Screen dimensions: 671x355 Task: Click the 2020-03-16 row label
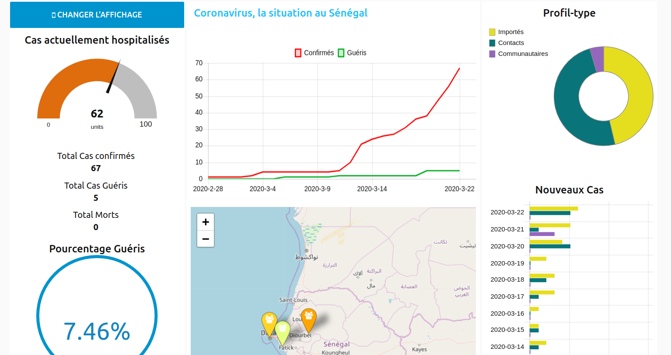pyautogui.click(x=507, y=314)
